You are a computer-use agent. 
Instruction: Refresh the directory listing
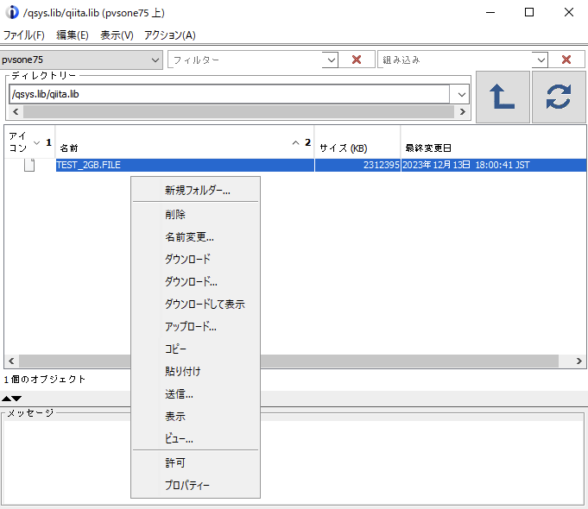tap(559, 97)
